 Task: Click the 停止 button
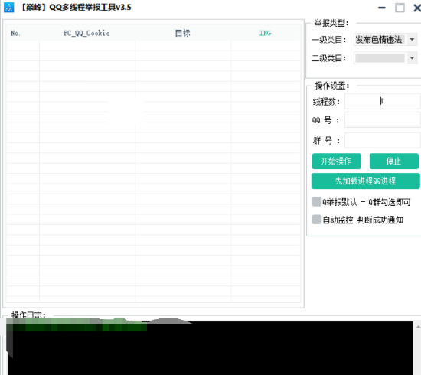click(x=394, y=161)
